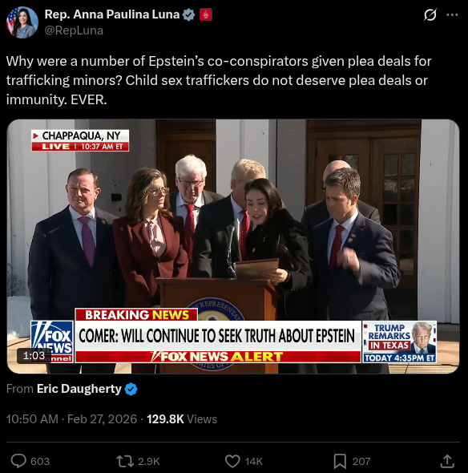Open the Rep. Anna Paulina Luna display name
Viewport: 468px width, 473px height.
click(x=112, y=14)
